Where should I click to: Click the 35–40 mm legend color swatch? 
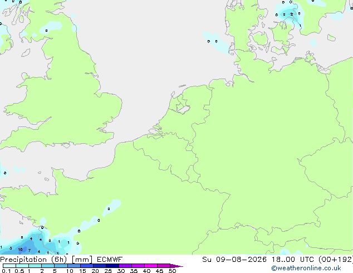pyautogui.click(x=138, y=266)
